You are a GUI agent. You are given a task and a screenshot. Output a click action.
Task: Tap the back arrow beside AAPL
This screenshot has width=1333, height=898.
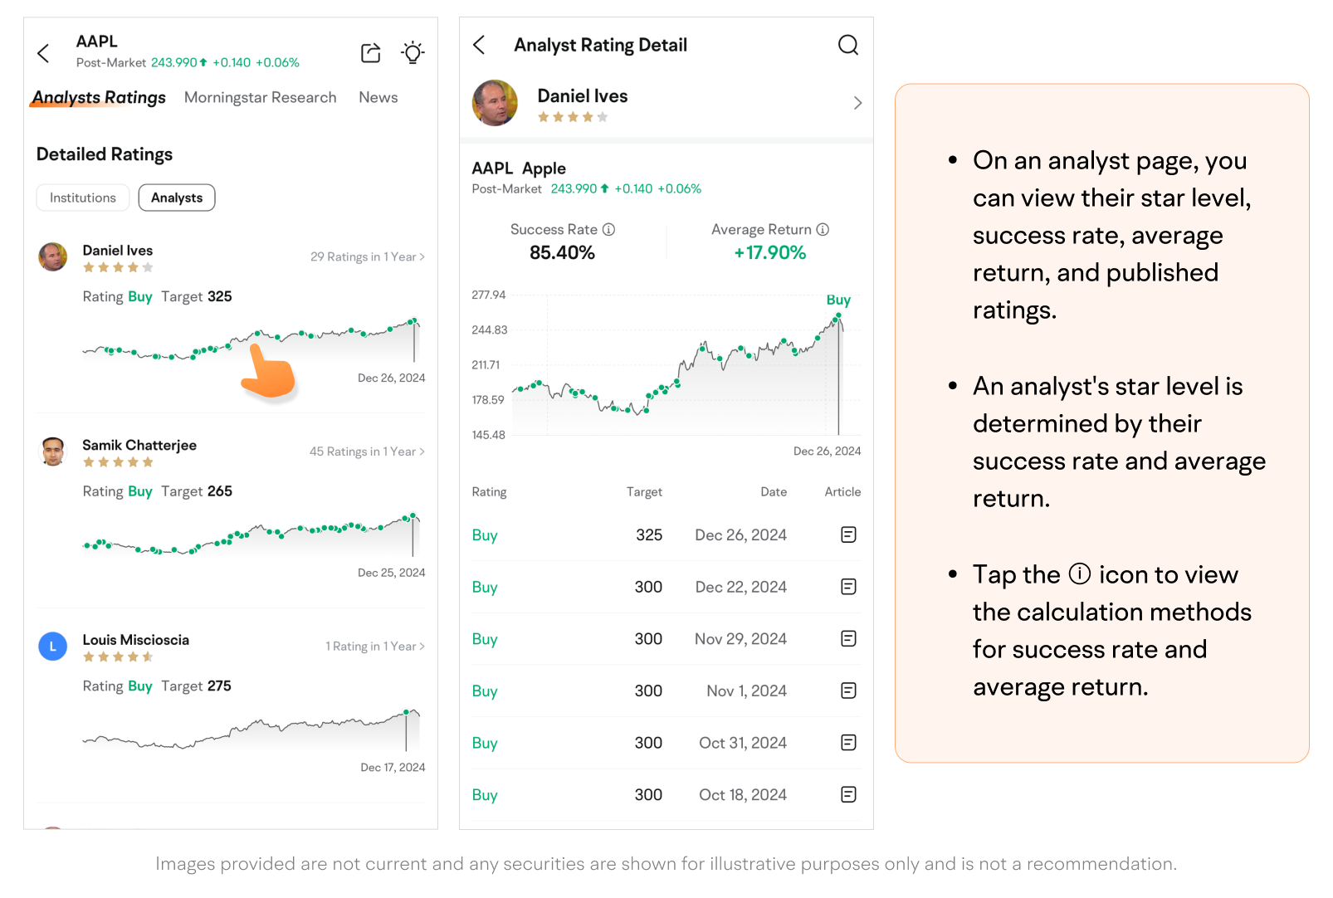(44, 54)
